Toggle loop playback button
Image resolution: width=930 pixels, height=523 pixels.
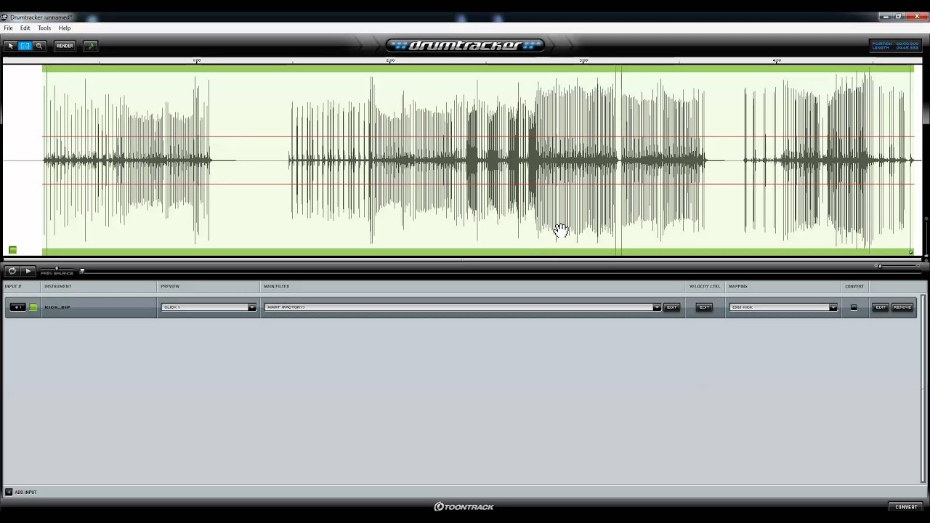(x=12, y=271)
